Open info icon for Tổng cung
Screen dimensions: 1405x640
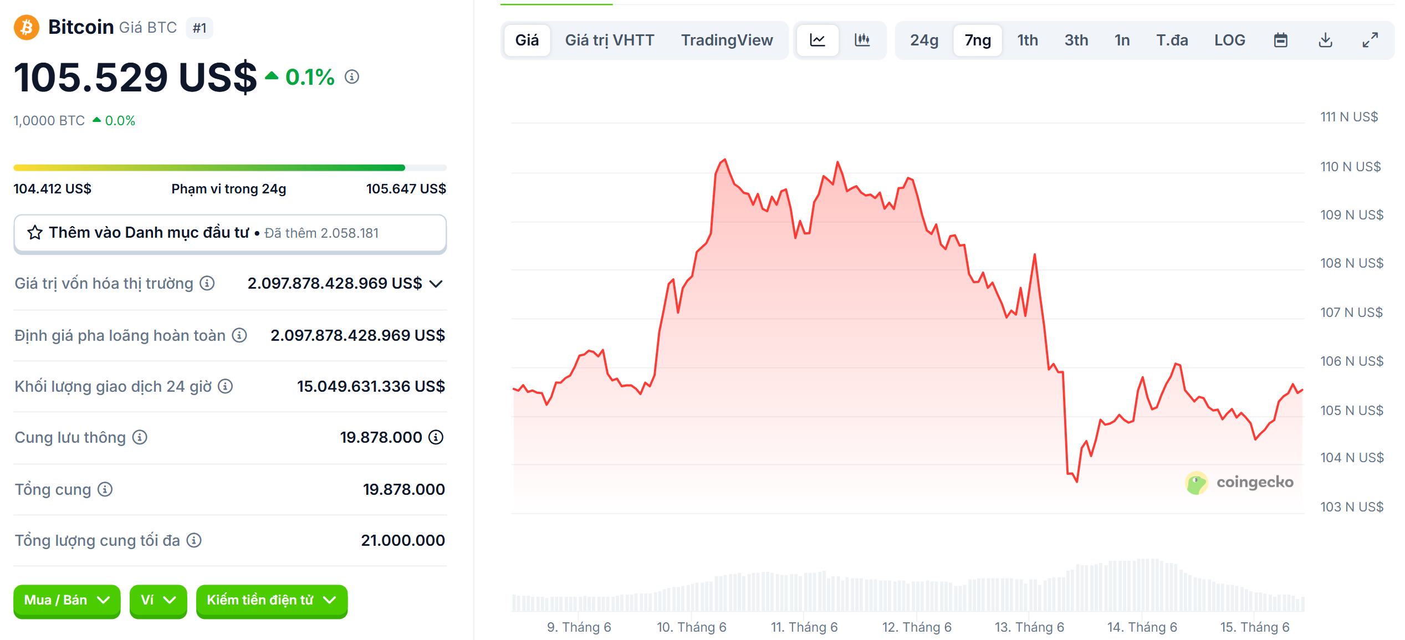pos(105,489)
